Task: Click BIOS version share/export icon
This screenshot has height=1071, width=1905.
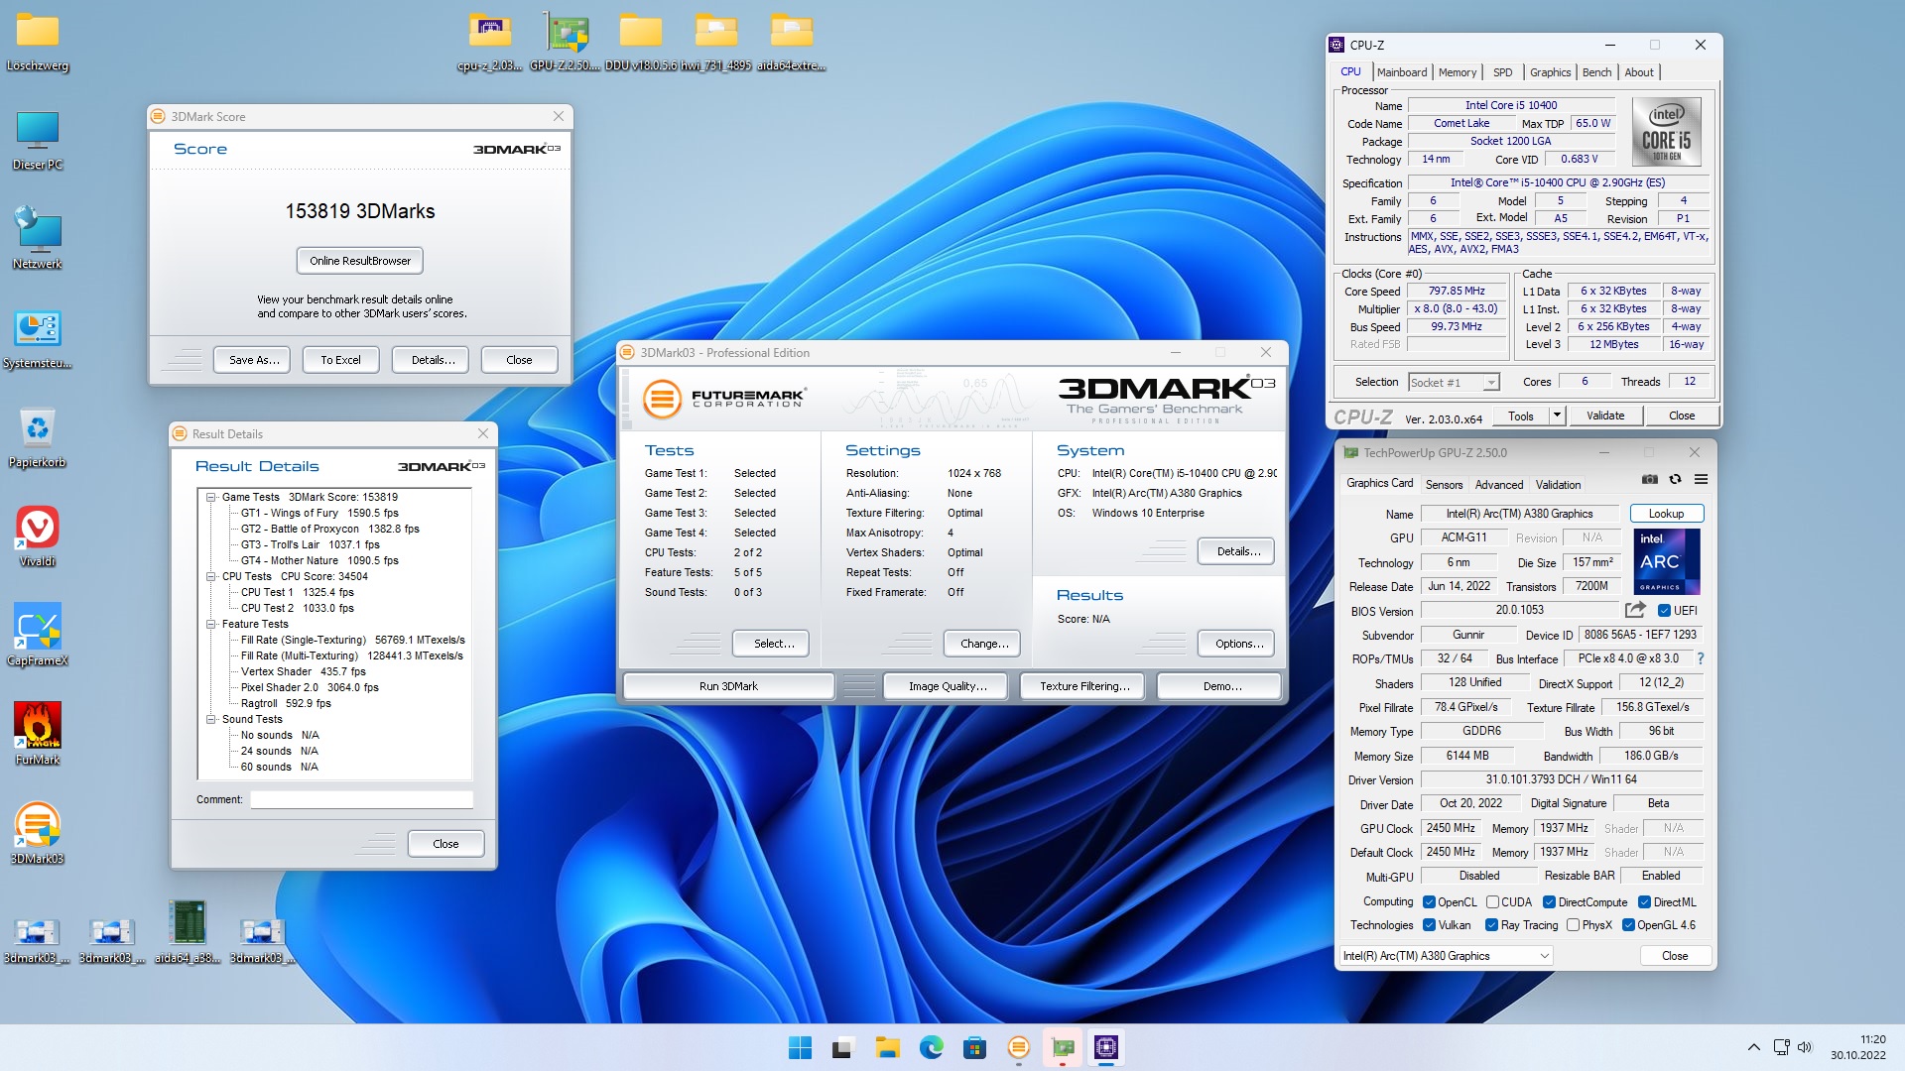Action: click(1634, 610)
